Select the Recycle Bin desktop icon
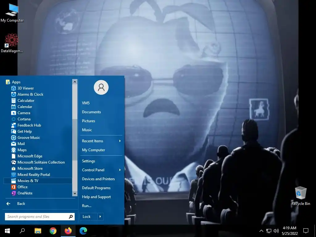 click(301, 196)
